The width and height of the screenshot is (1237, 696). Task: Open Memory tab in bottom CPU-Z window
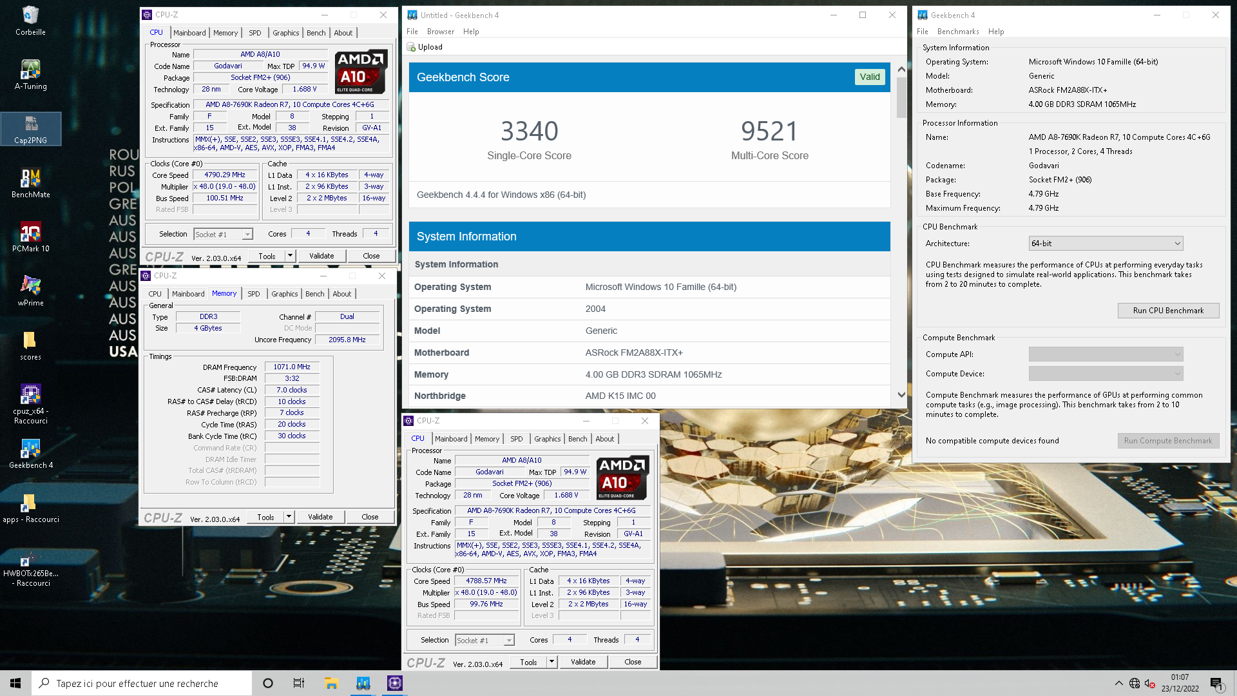tap(487, 439)
